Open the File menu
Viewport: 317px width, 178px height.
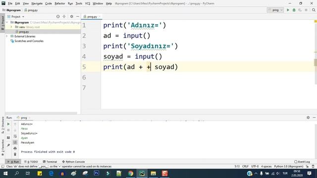pyautogui.click(x=10, y=3)
